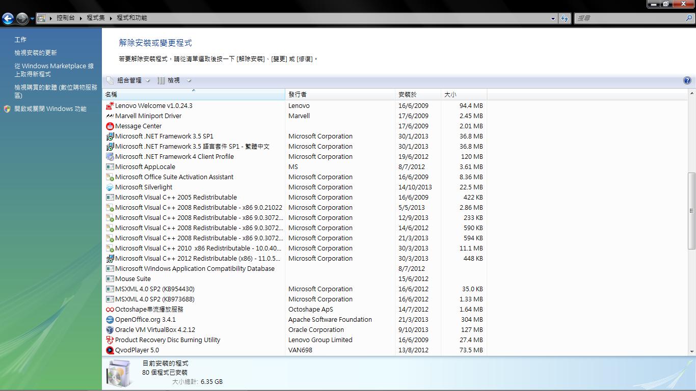696x391 pixels.
Task: Sort by the 發行者 column header
Action: [340, 95]
